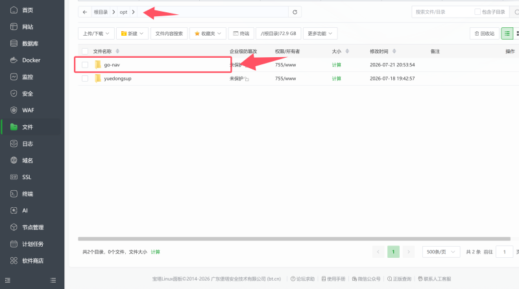
Task: Click the file search input field
Action: (x=442, y=12)
